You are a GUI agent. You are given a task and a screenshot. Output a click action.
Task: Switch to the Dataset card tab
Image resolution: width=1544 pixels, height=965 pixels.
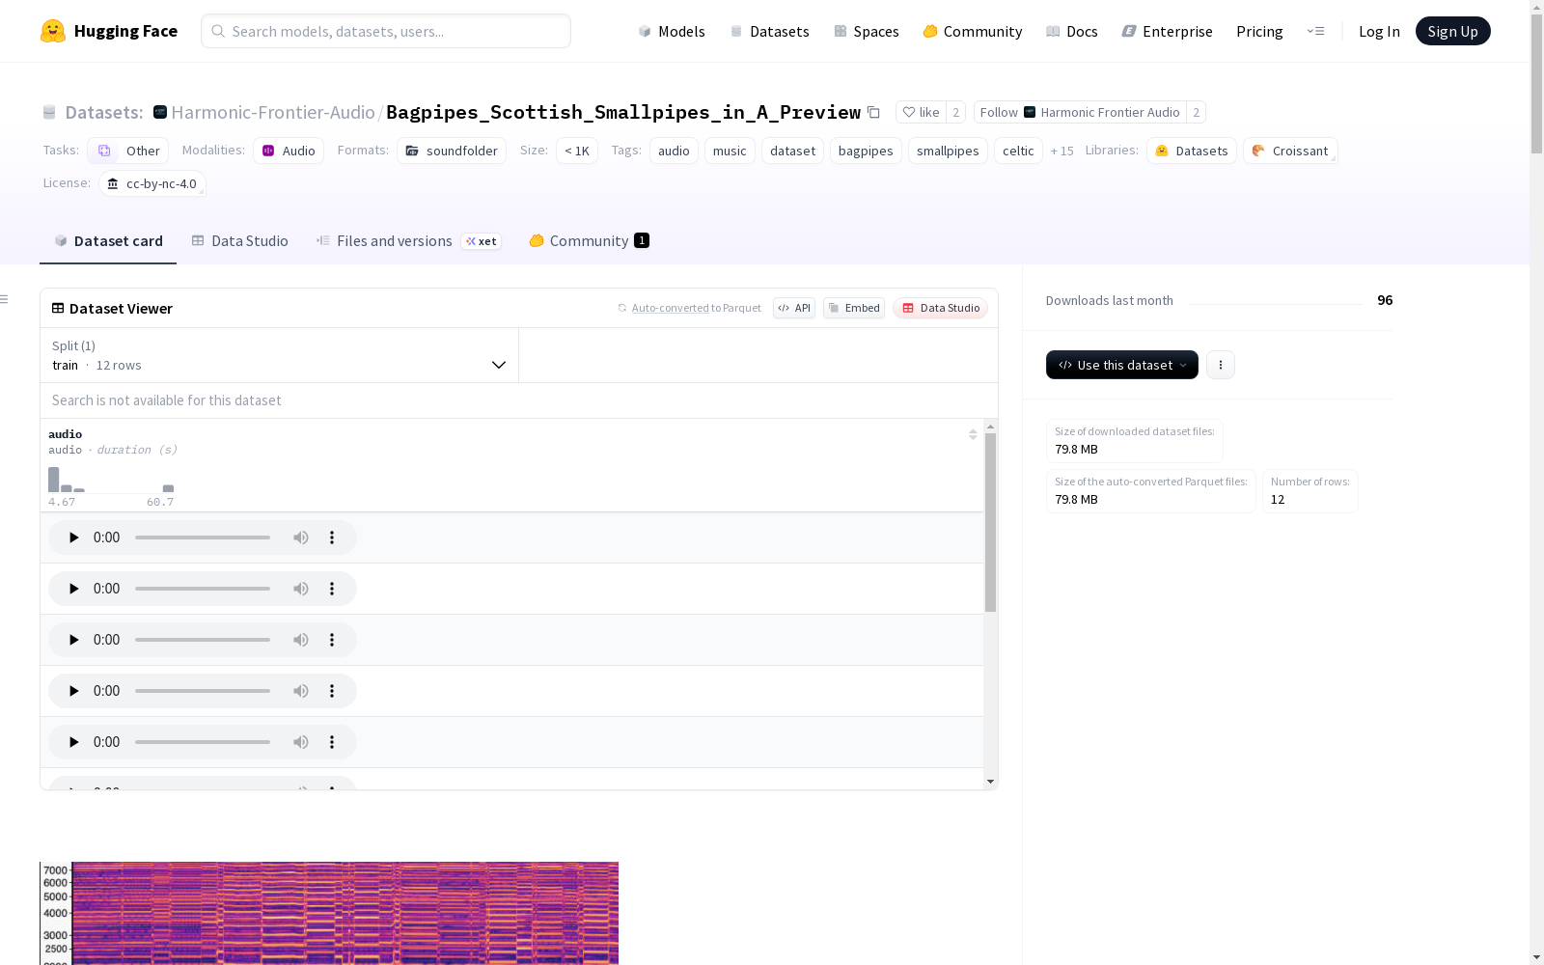pyautogui.click(x=108, y=241)
